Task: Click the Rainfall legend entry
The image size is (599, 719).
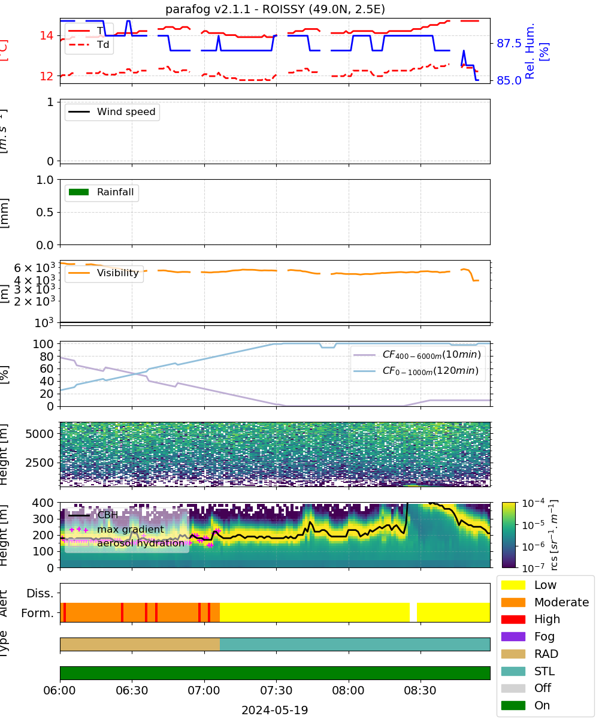Action: (x=102, y=192)
